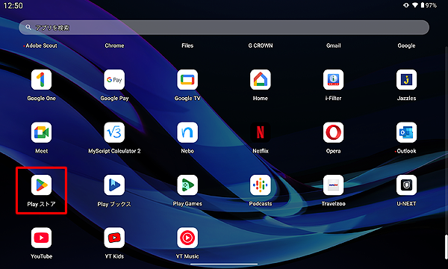Launch the Nebo note app
This screenshot has width=448, height=269.
click(x=187, y=132)
